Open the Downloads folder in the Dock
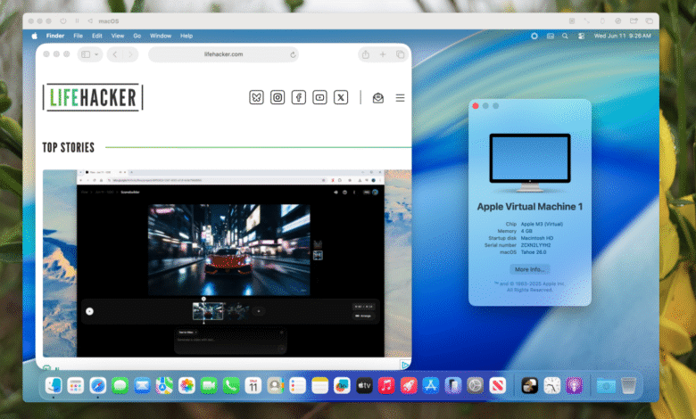The image size is (696, 419). pos(606,385)
